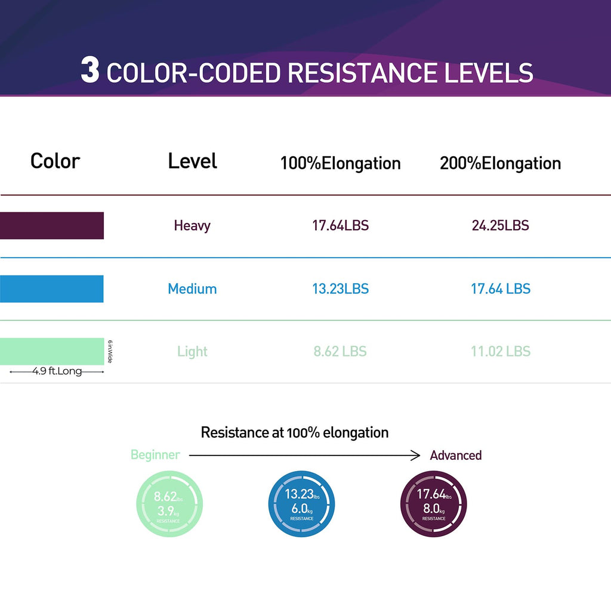611x610 pixels.
Task: Click the "Level" column header
Action: (x=192, y=161)
